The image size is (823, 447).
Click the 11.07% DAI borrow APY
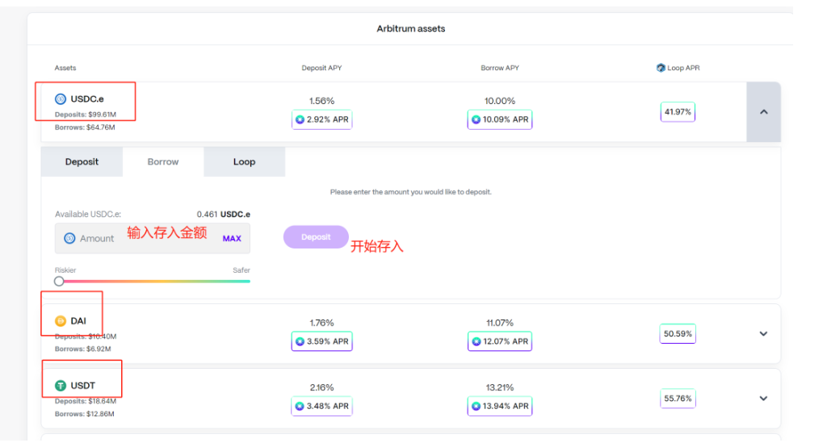tap(500, 323)
